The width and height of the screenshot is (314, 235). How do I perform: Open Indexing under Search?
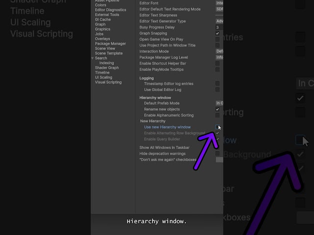(106, 63)
